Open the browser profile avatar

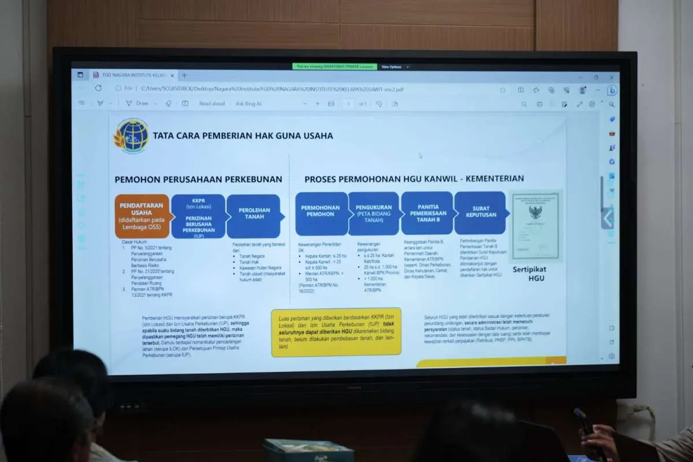[x=583, y=90]
